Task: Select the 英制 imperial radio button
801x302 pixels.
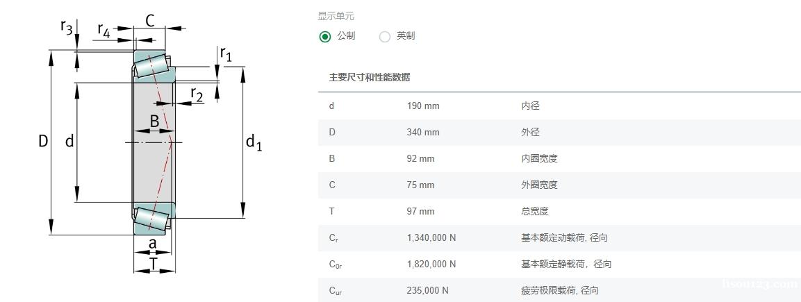Action: 385,37
